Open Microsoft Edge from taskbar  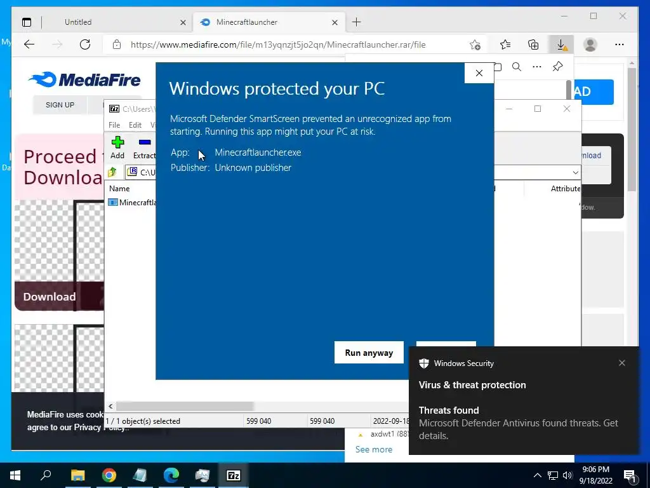(x=171, y=475)
